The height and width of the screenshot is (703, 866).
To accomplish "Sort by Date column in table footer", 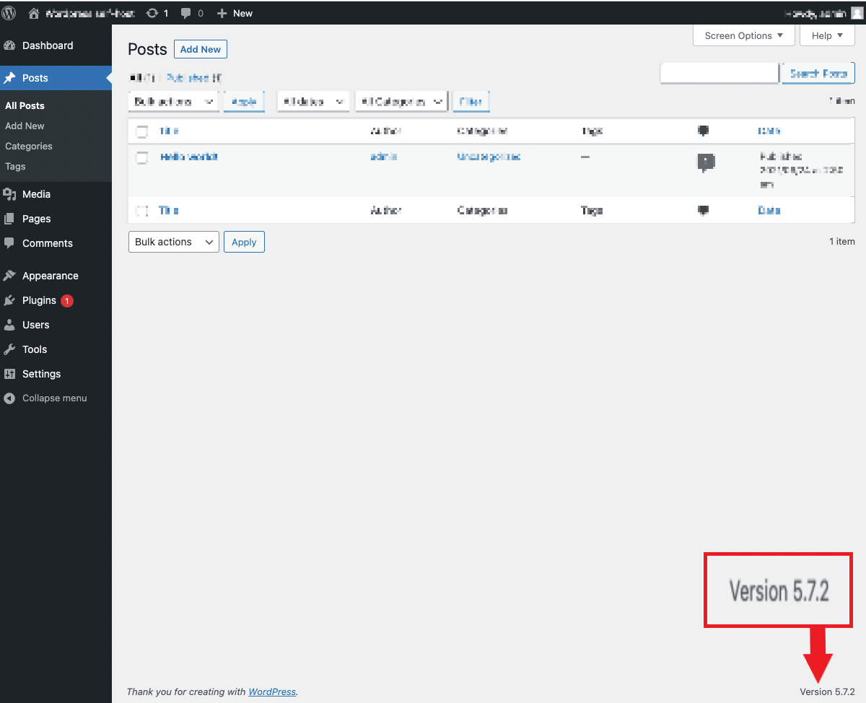I will (769, 211).
